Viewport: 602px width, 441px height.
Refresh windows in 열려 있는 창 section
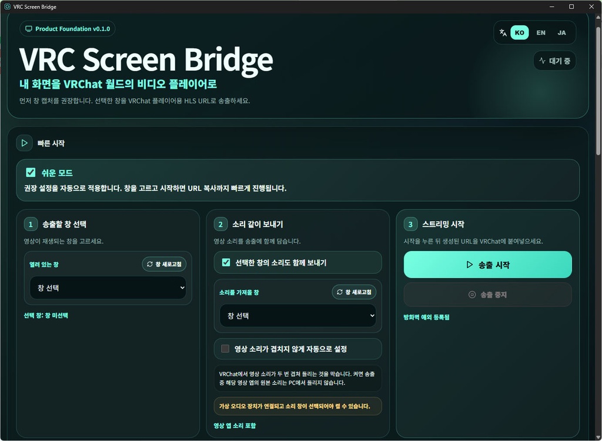click(x=165, y=264)
